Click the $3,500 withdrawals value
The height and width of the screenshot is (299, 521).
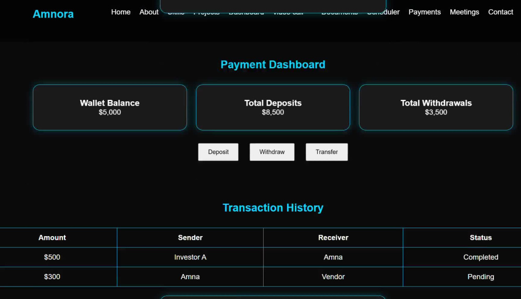tap(436, 112)
